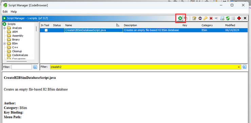Expand the BSim folder node
Viewport: 251px width, 123px height.
(x=4, y=43)
